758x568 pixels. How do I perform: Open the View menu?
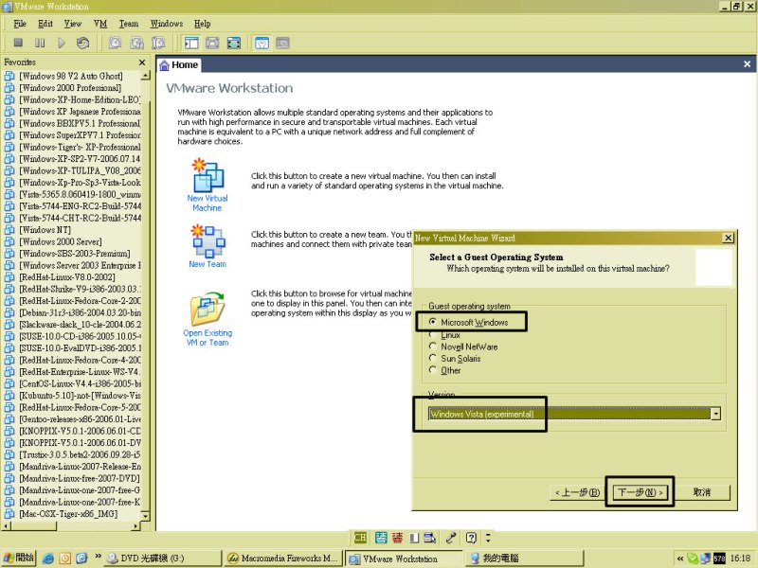[73, 24]
